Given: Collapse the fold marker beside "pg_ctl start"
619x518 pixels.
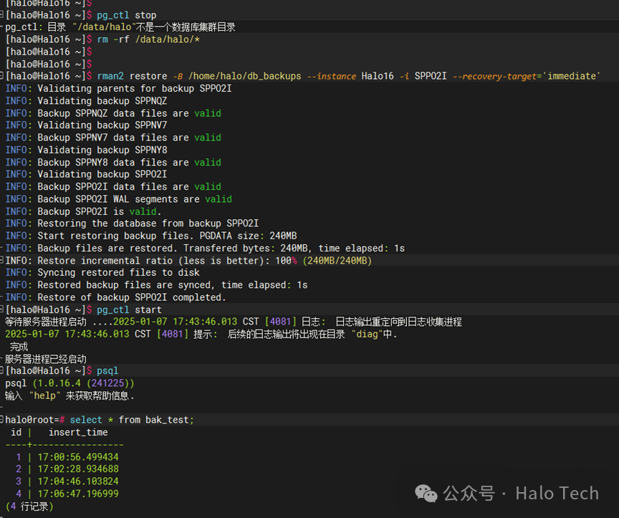Looking at the screenshot, I should [x=1, y=309].
